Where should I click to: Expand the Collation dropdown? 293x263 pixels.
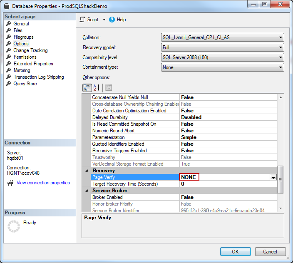pos(281,37)
